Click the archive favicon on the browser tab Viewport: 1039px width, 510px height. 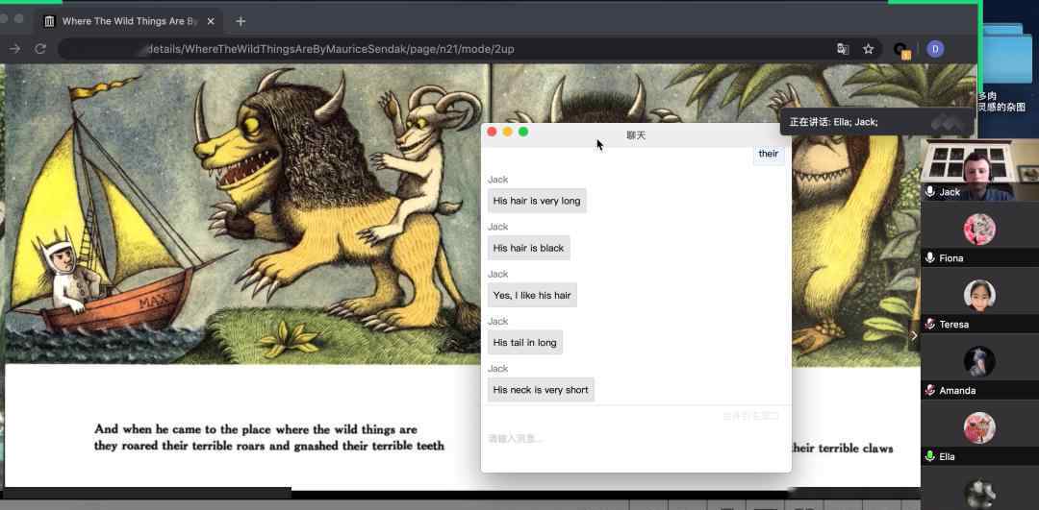[49, 21]
